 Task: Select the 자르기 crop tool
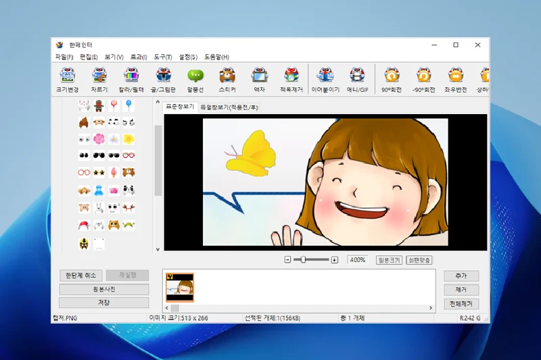(99, 80)
